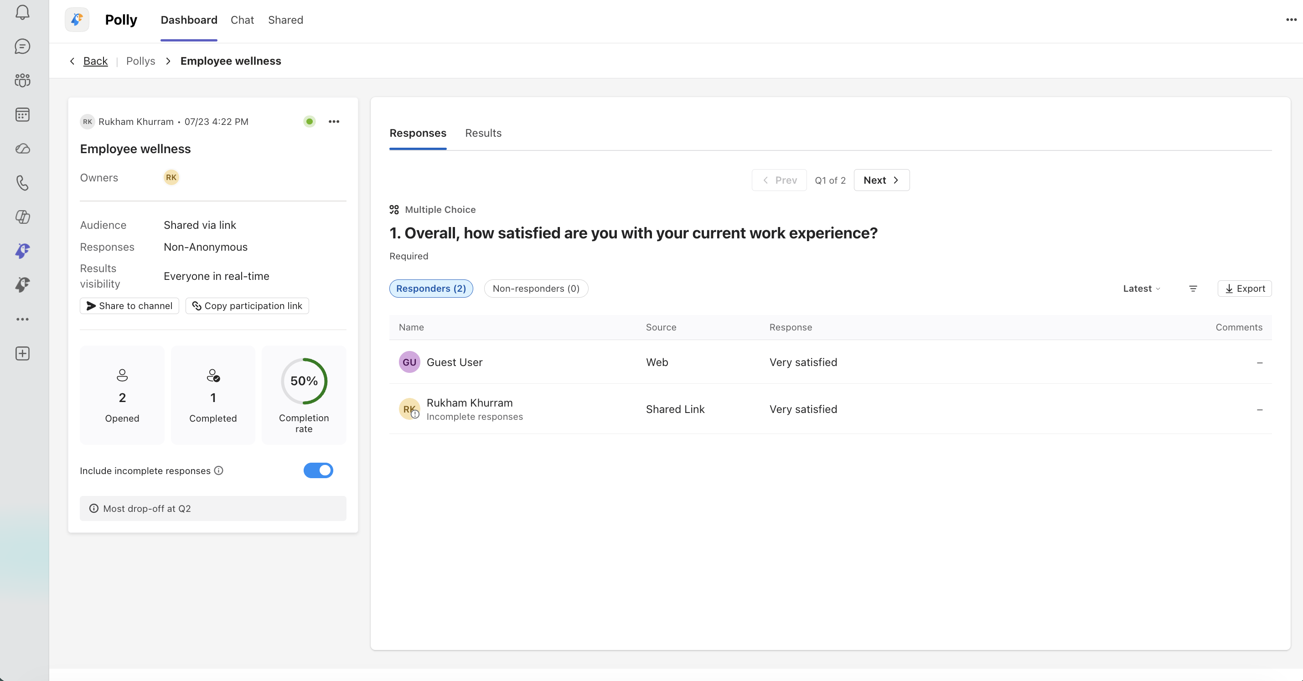The image size is (1303, 681).
Task: Open the OneDrive cloud icon in sidebar
Action: pyautogui.click(x=22, y=149)
